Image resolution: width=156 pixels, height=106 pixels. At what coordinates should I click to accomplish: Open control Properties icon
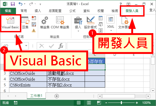101,18
